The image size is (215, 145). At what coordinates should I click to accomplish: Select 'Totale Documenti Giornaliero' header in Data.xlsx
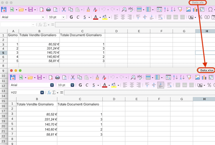point(80,104)
